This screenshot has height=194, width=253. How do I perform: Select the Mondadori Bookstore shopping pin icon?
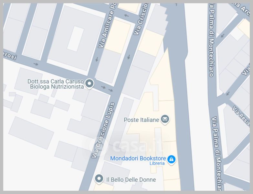(171, 160)
